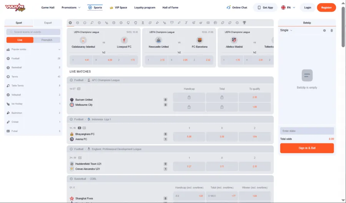The height and width of the screenshot is (203, 346).
Task: Select the football icon in the top sports strip
Action: 70,23
